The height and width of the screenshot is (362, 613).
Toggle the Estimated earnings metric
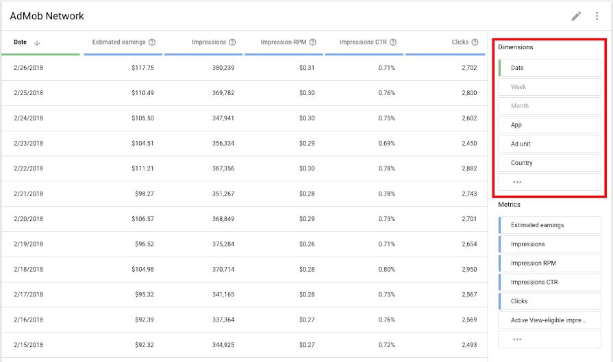(549, 225)
